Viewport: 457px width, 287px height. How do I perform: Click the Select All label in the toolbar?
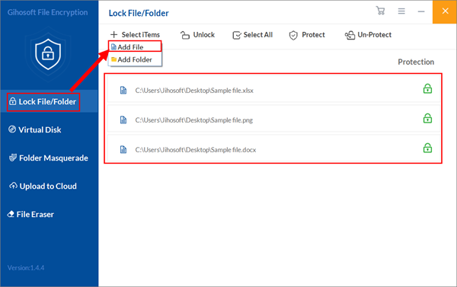coord(258,35)
